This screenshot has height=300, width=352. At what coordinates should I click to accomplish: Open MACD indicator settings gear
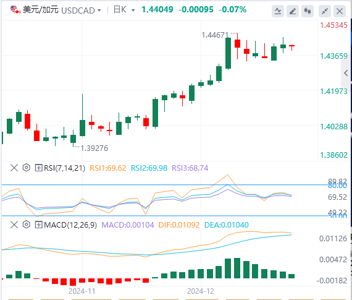pyautogui.click(x=27, y=225)
